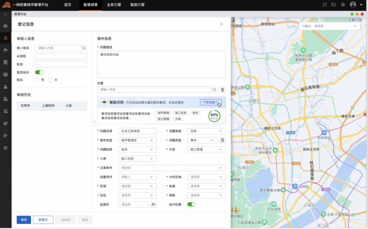Screen dimensions: 368x229
Task: Toggle the 自行处置 switch
Action: click(191, 204)
